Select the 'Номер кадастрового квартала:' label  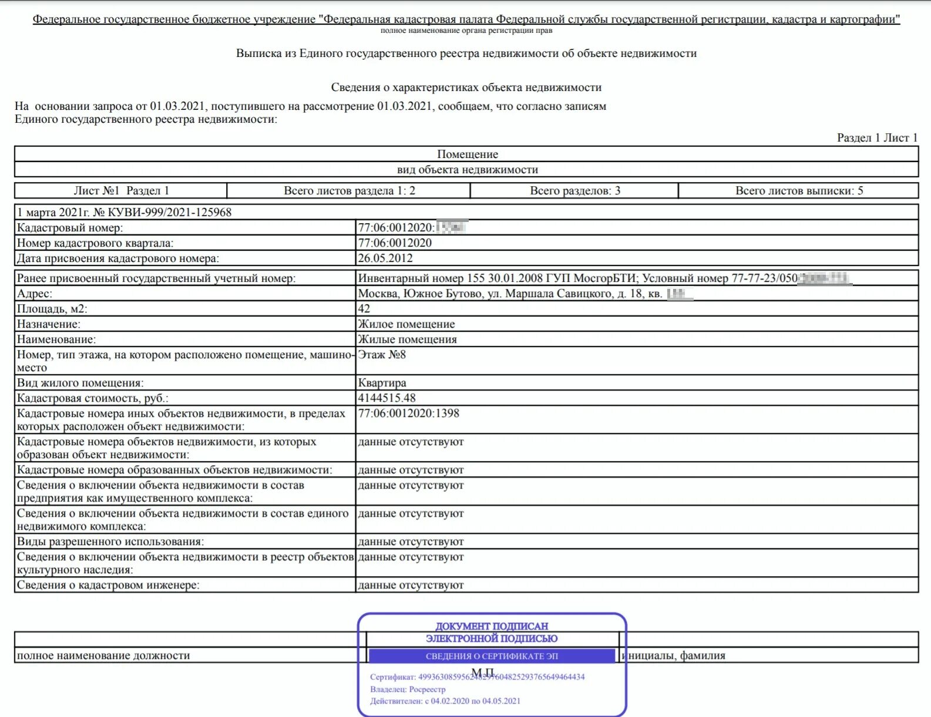click(95, 243)
